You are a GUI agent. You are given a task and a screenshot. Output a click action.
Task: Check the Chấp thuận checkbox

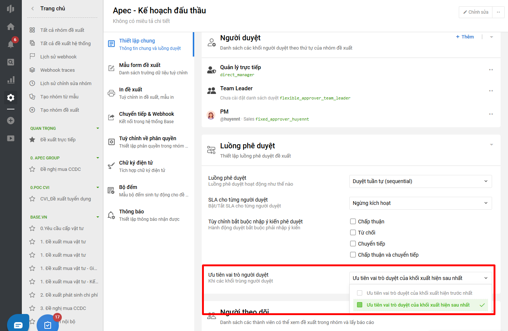tap(353, 222)
